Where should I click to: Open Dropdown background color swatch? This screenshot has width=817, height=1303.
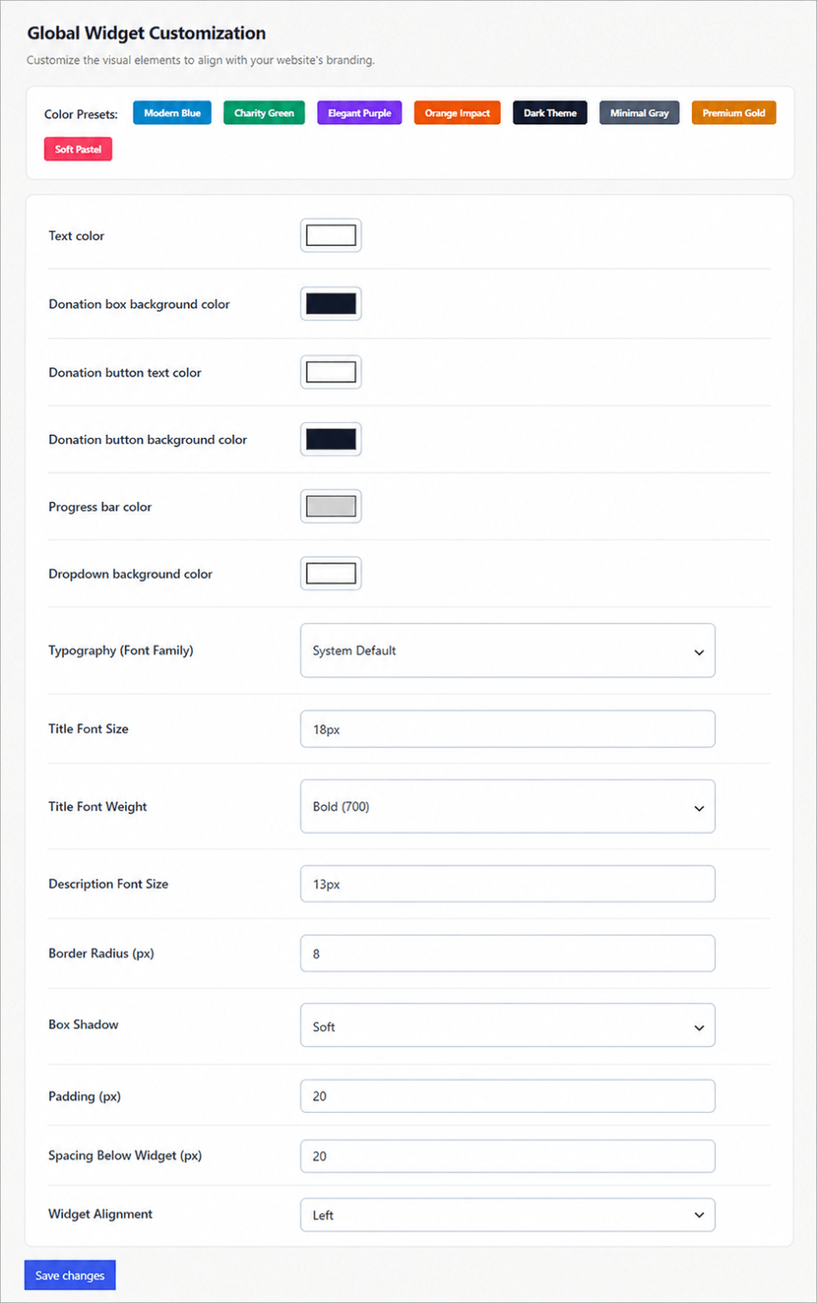coord(331,574)
